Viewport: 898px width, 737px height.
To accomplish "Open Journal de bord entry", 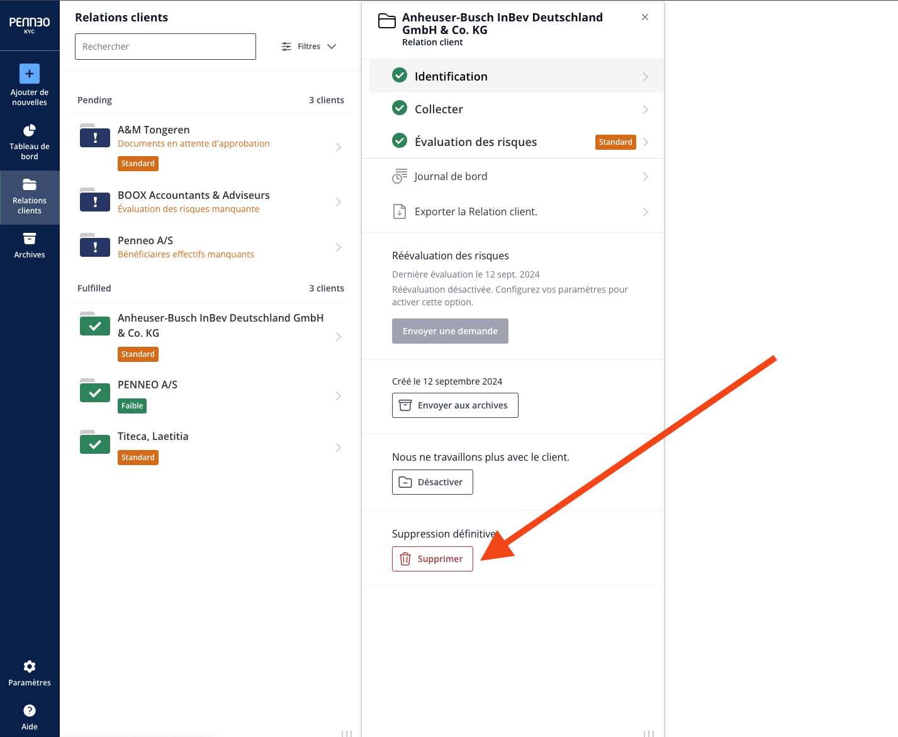I will [517, 177].
